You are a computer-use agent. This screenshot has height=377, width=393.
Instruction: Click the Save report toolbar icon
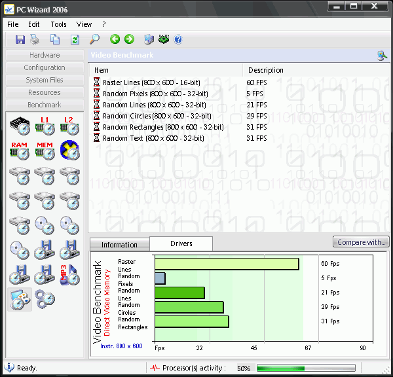click(x=20, y=39)
